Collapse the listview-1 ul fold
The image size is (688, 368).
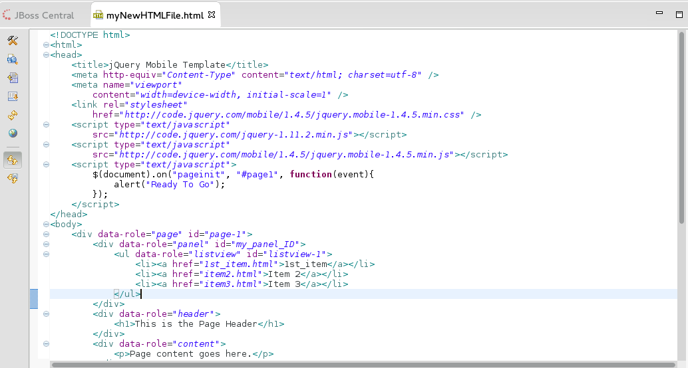46,254
